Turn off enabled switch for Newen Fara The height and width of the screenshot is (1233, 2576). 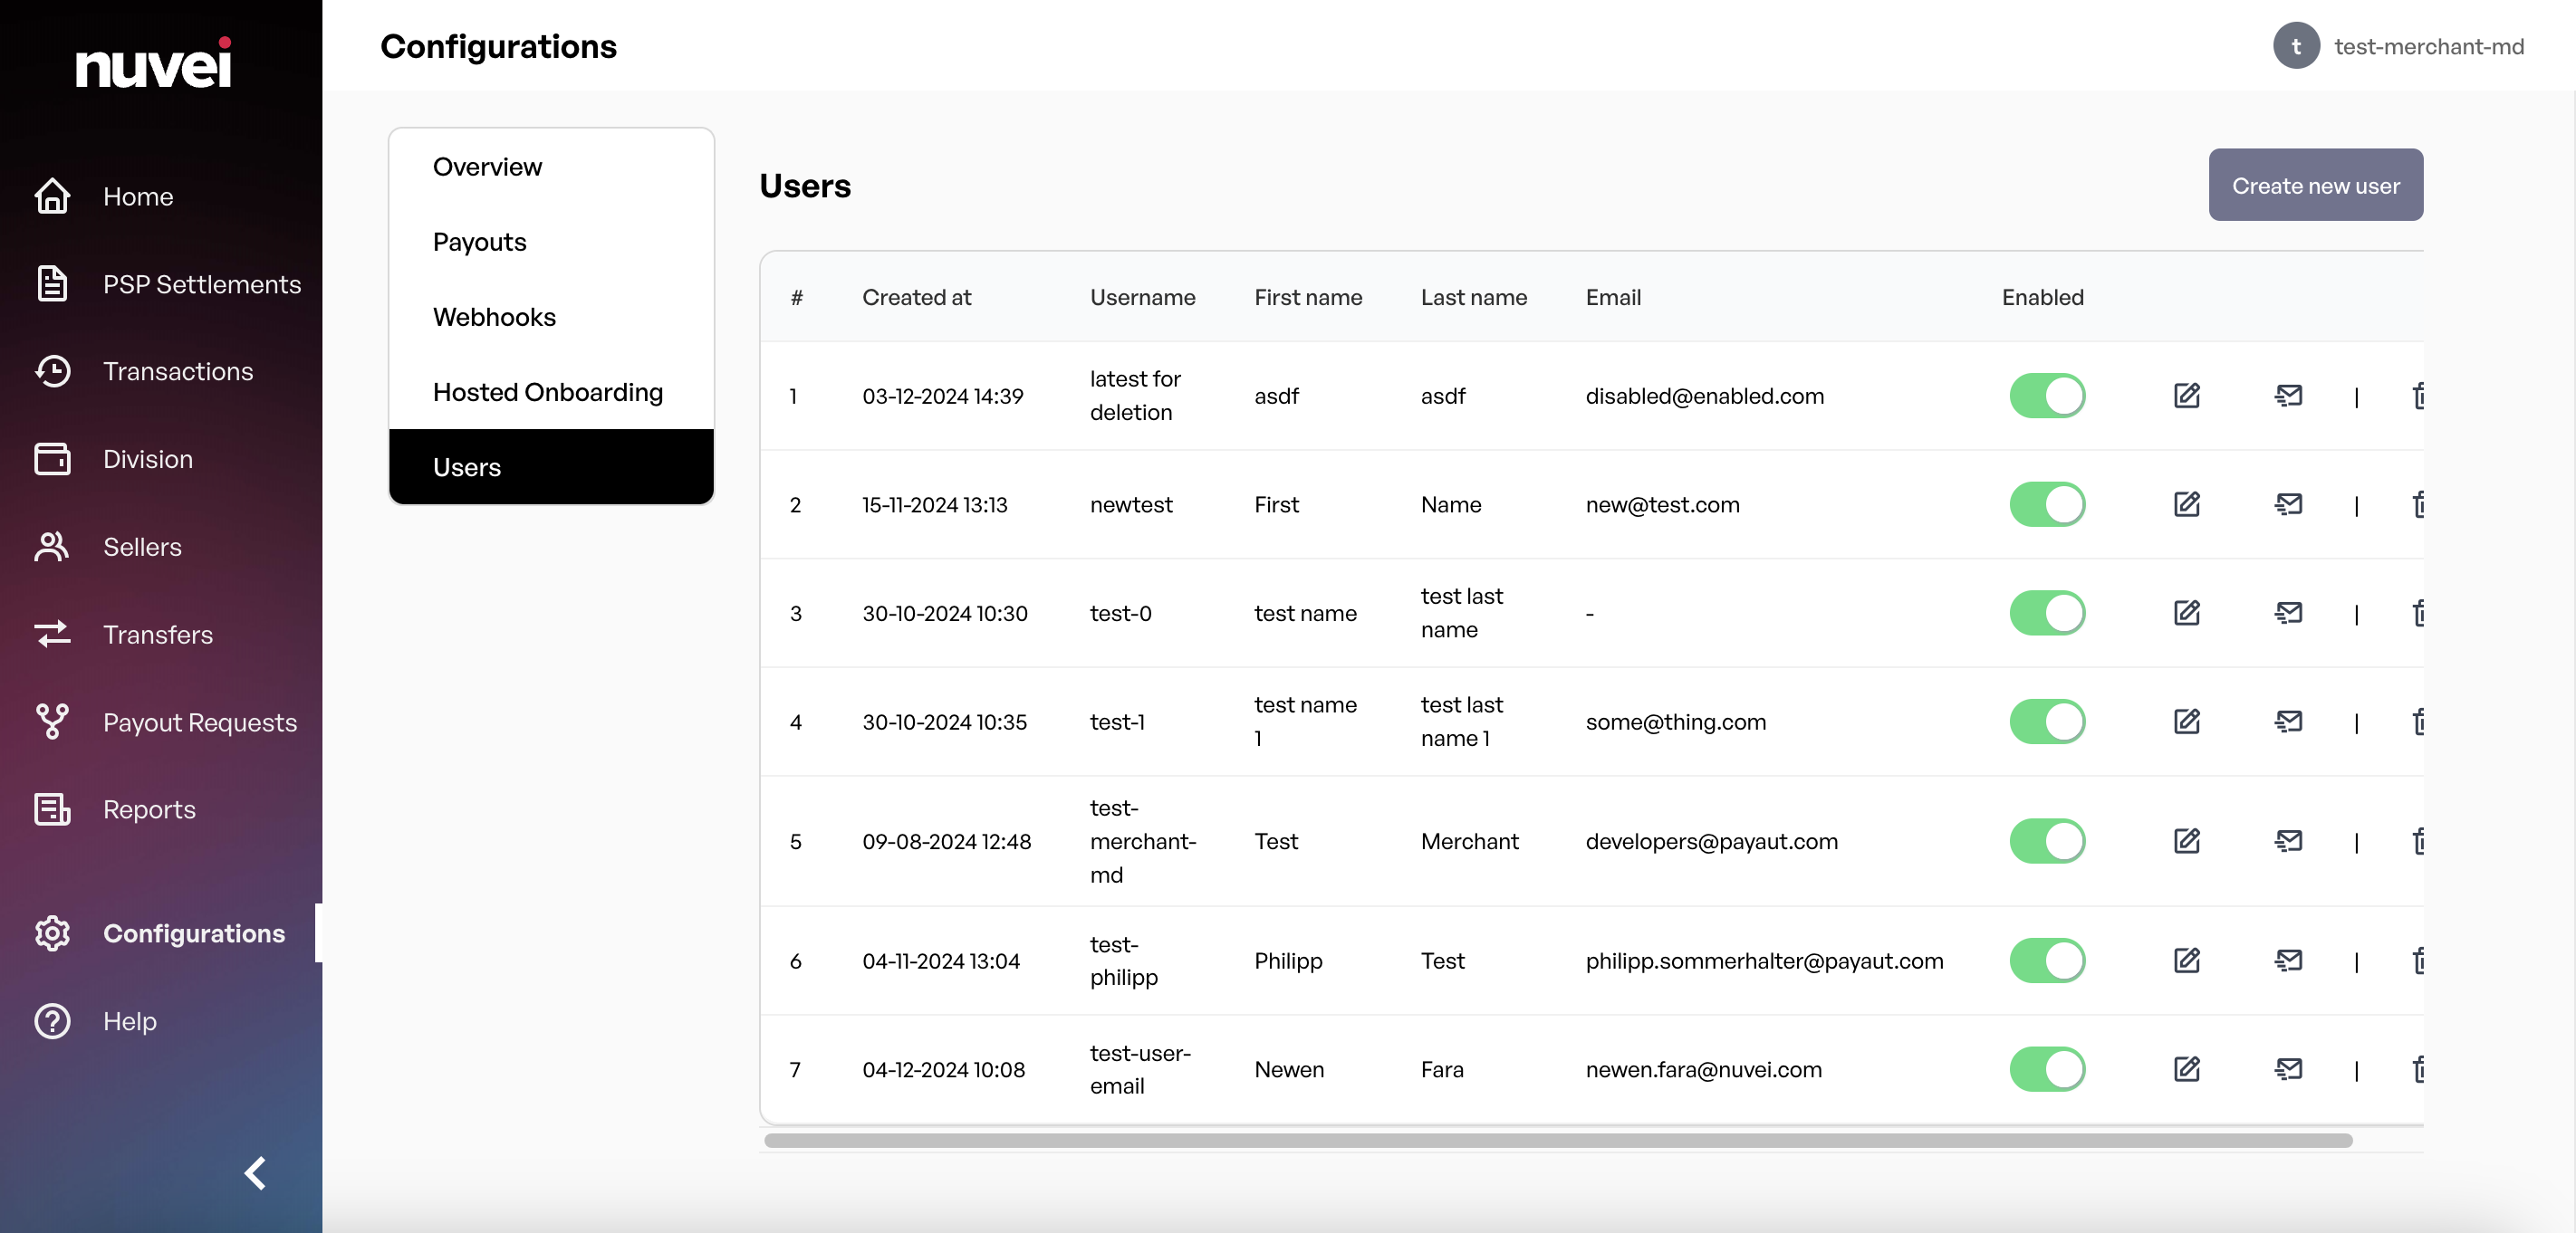point(2046,1069)
